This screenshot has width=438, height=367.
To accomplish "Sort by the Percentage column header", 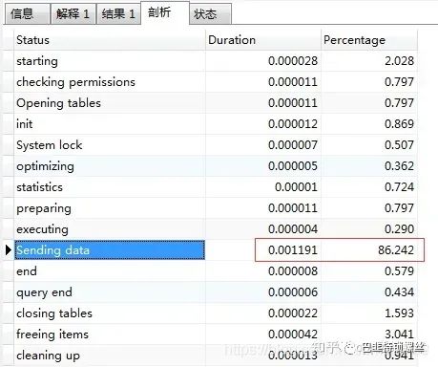I will pyautogui.click(x=369, y=40).
